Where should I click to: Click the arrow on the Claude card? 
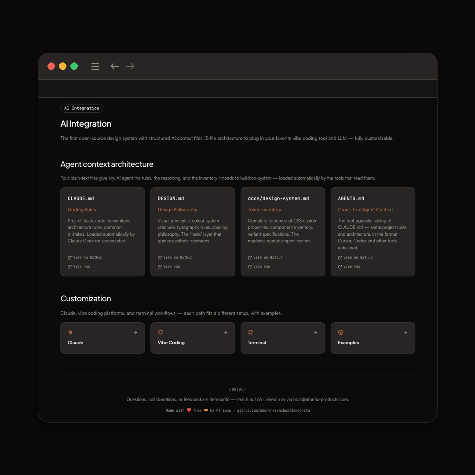pos(135,332)
